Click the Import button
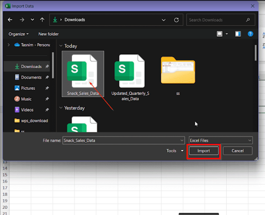 coord(203,151)
